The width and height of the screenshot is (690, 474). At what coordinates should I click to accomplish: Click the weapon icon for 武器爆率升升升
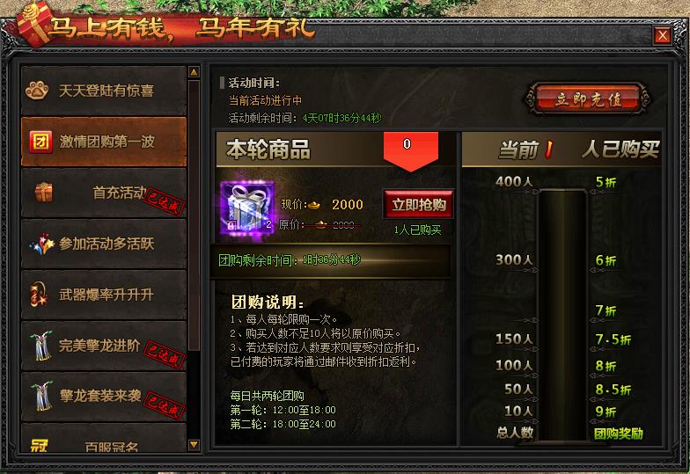pos(39,295)
